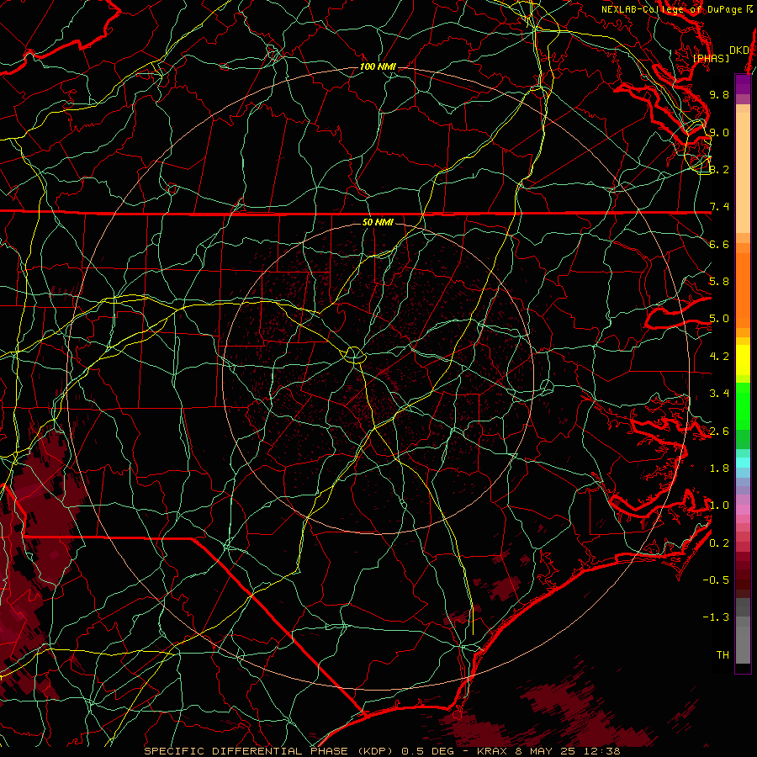
Task: Click the 9.0 scale value
Action: pyautogui.click(x=719, y=132)
